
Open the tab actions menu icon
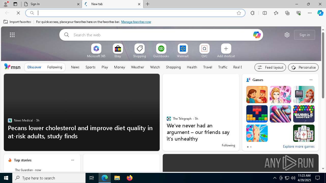15,4
